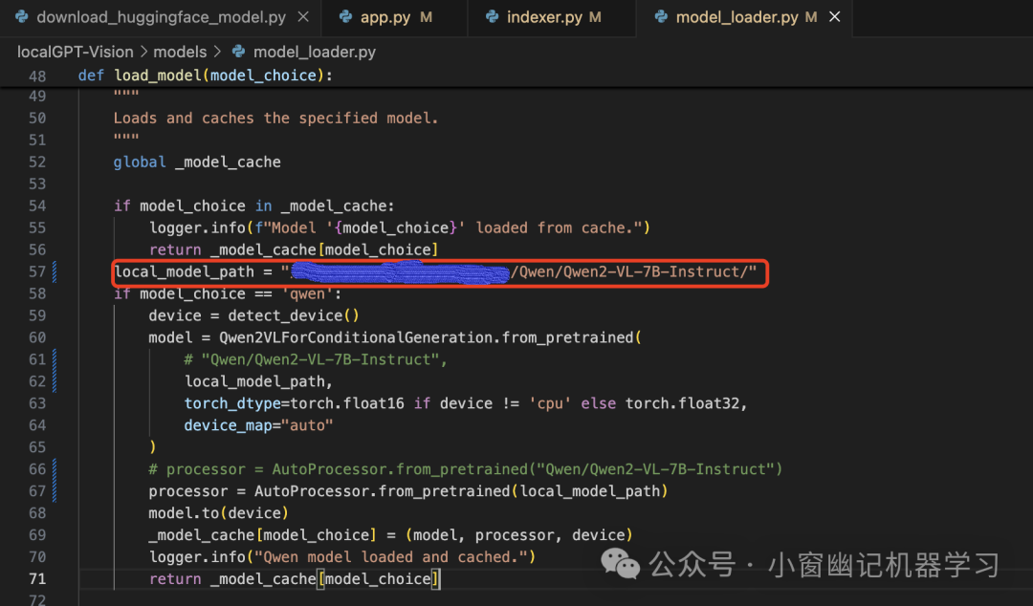Select the model_loader.py tab
The height and width of the screenshot is (606, 1033).
click(736, 17)
